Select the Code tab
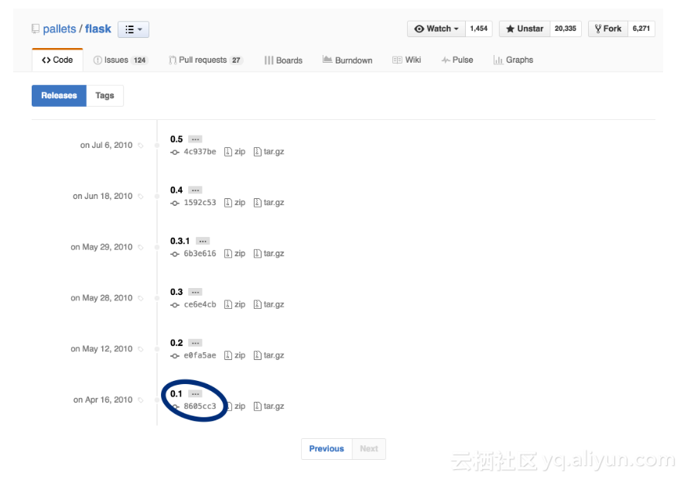The image size is (684, 480). [x=57, y=60]
